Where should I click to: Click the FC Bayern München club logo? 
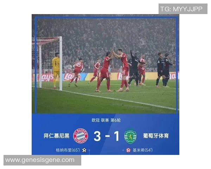pos(81,136)
